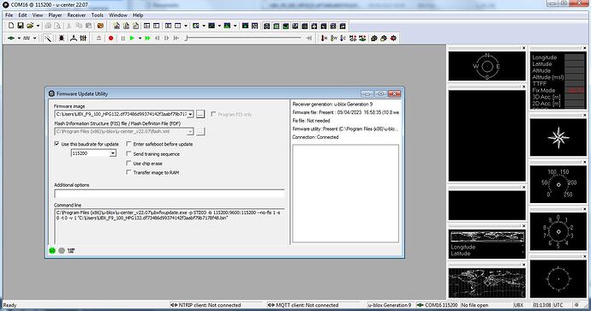Click the Clear log icon in Firmware Update Utility
Screen dimensions: 591x311
(x=71, y=250)
